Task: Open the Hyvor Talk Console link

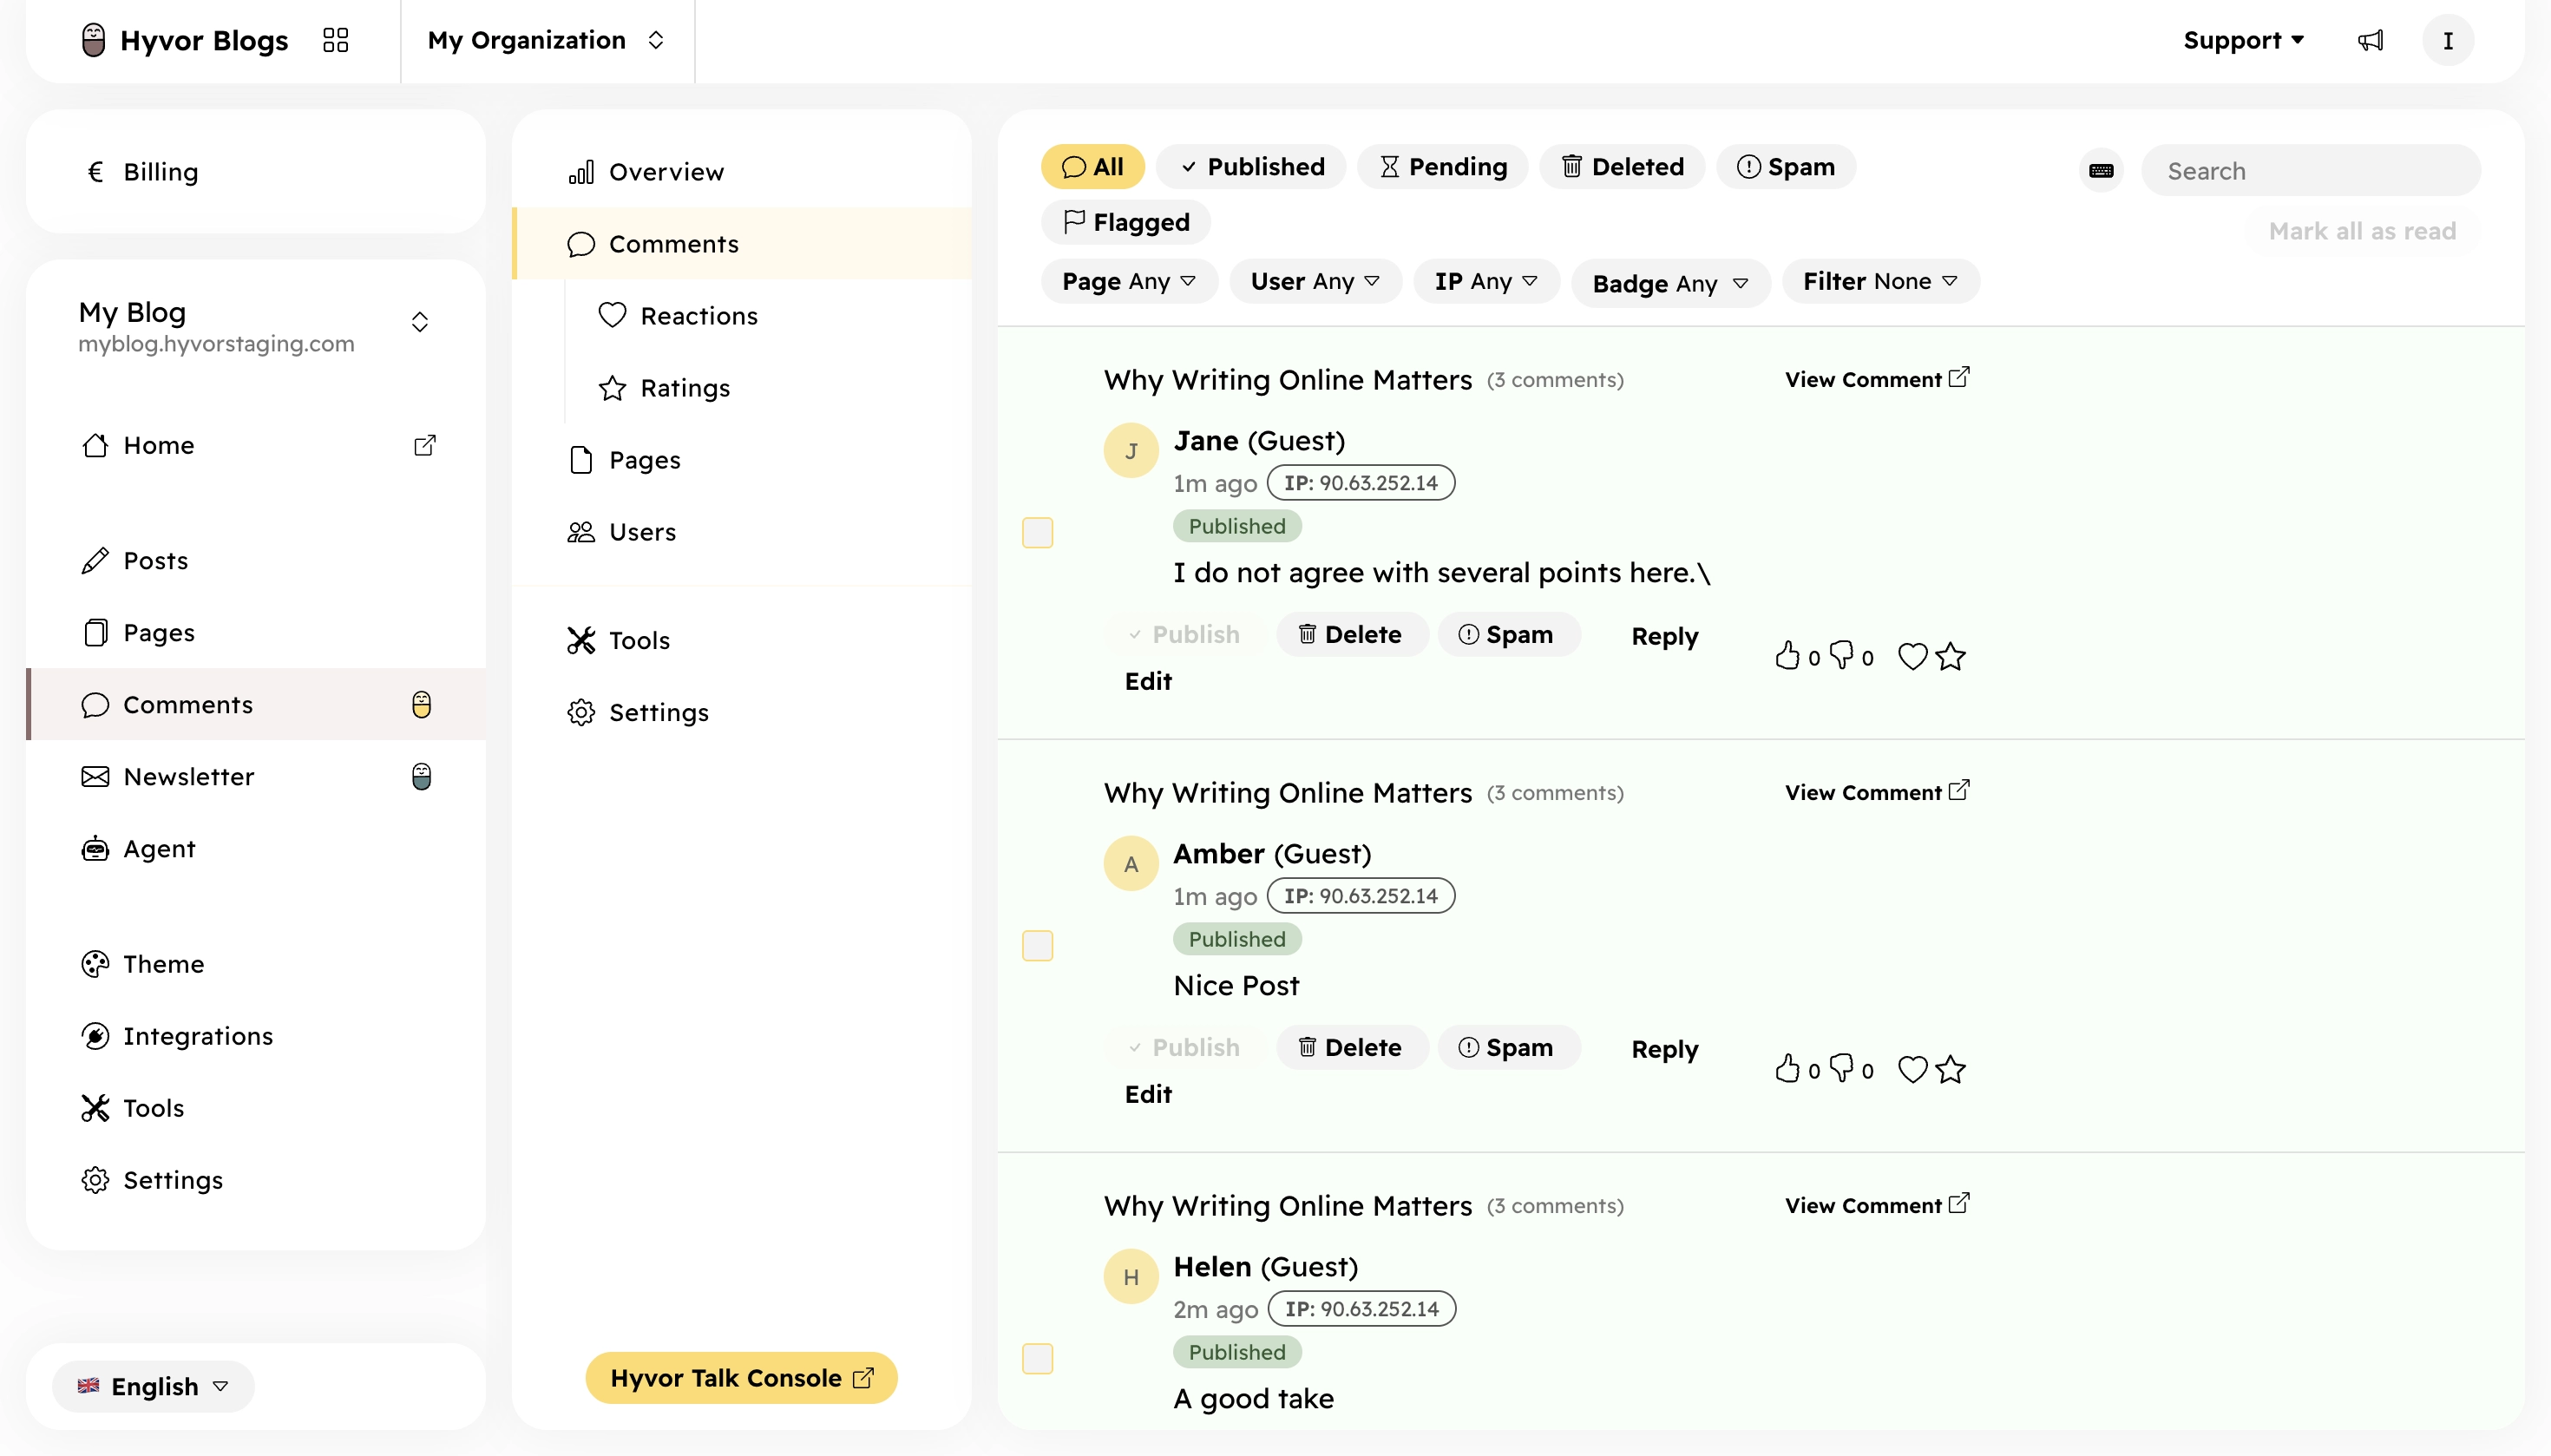Action: 741,1378
